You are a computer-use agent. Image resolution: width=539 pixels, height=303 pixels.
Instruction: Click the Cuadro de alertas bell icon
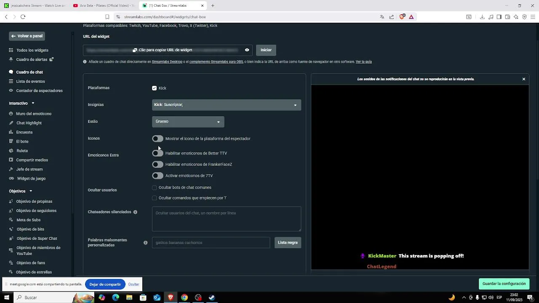[11, 59]
